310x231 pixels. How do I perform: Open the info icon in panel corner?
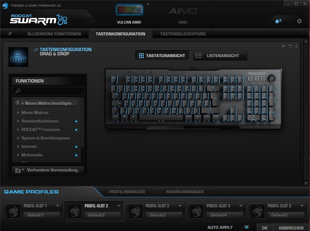point(296,46)
